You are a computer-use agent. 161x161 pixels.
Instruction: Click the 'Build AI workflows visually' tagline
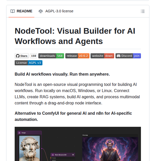pyautogui.click(x=62, y=74)
